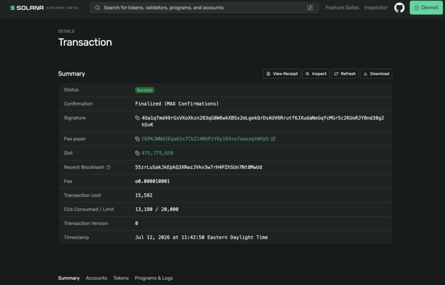This screenshot has width=445, height=285.
Task: Click the edit icon beside fee payer
Action: pyautogui.click(x=273, y=139)
